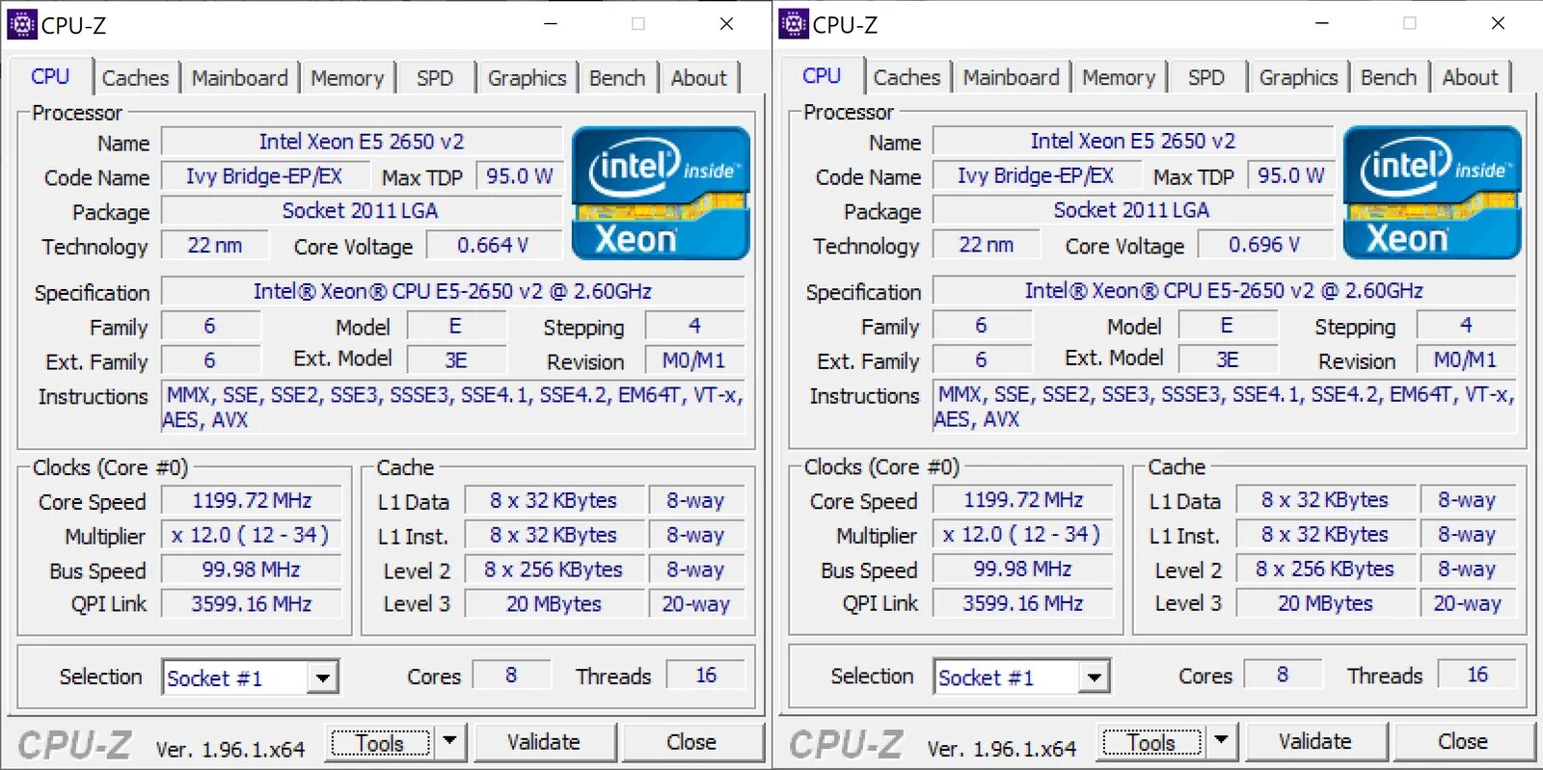Click Instructions list in right window
This screenshot has width=1543, height=770.
click(x=1225, y=407)
